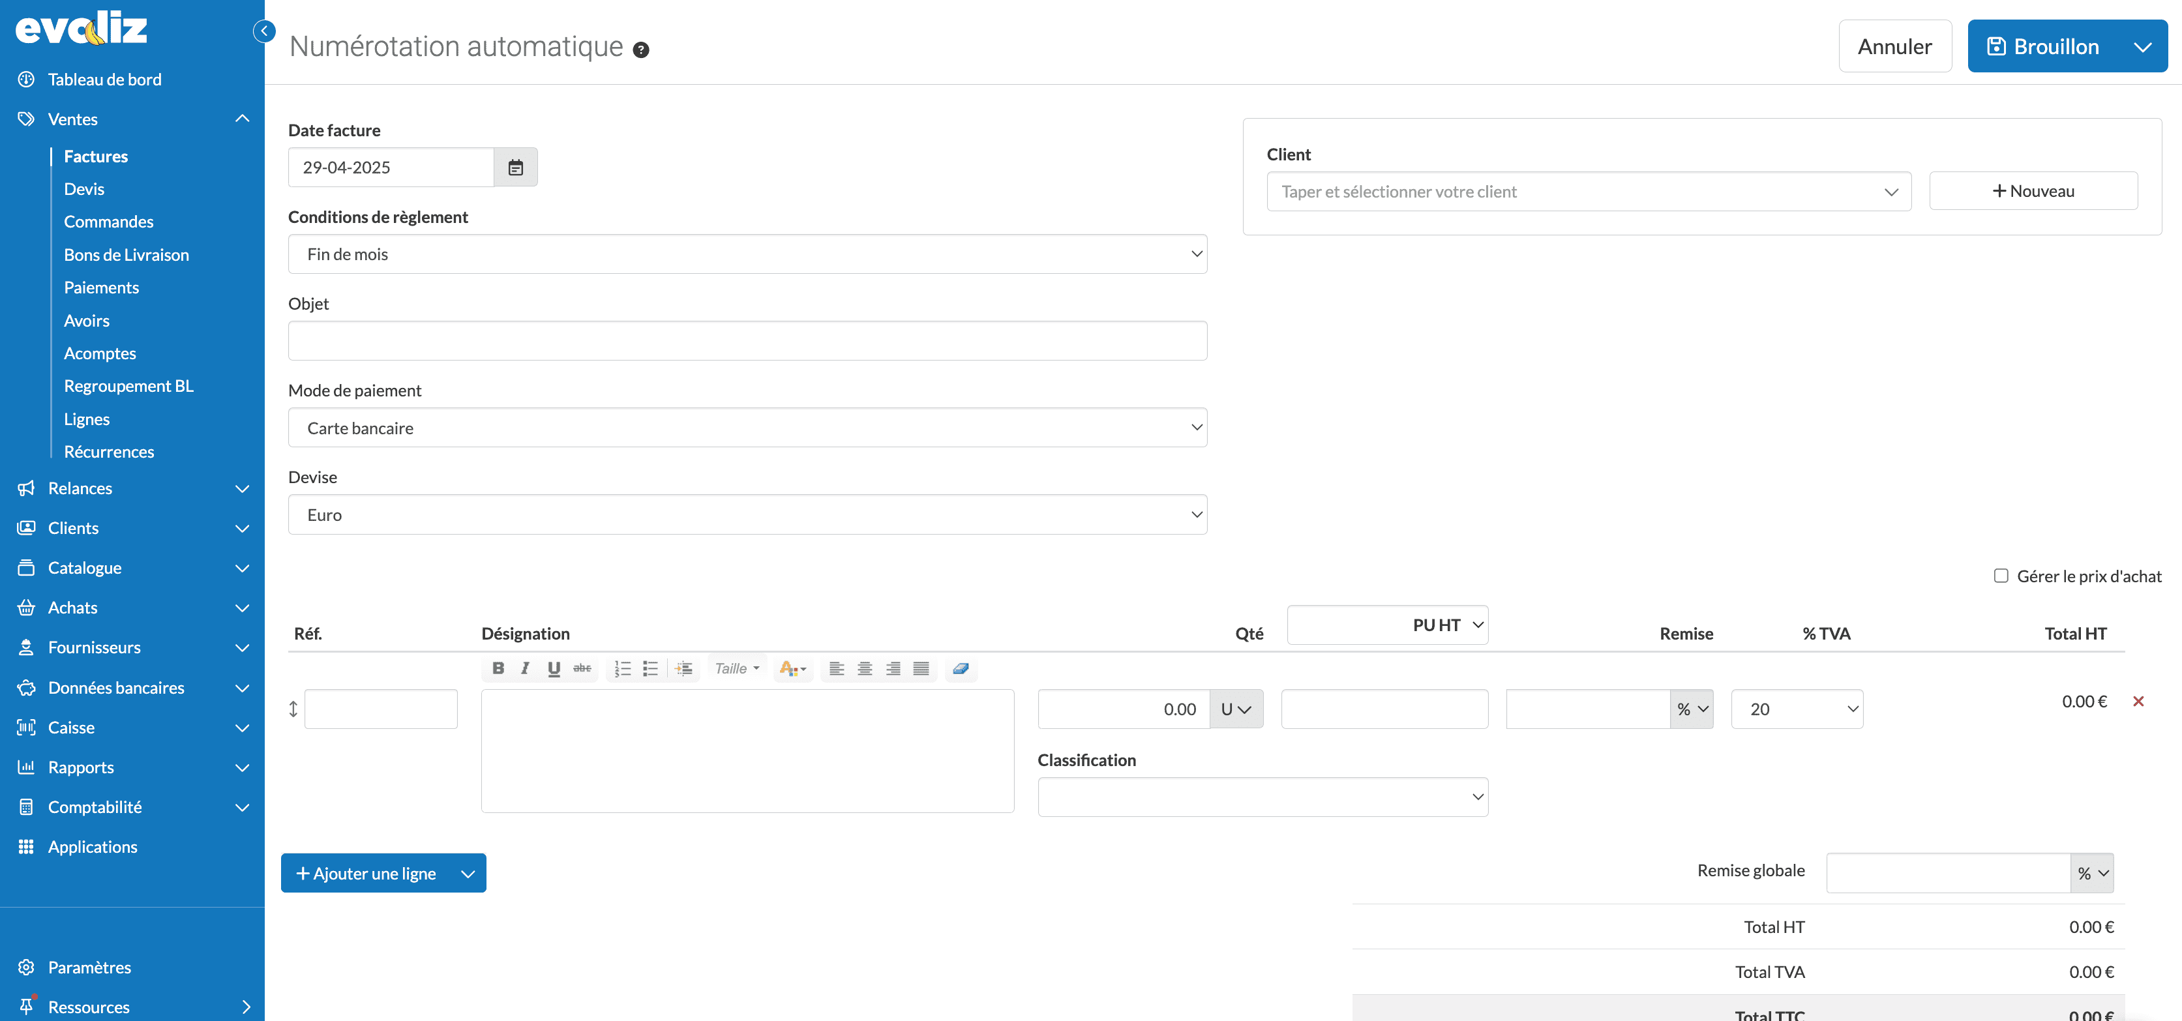2182x1021 pixels.
Task: Save the invoice as Brouillon
Action: 2043,46
